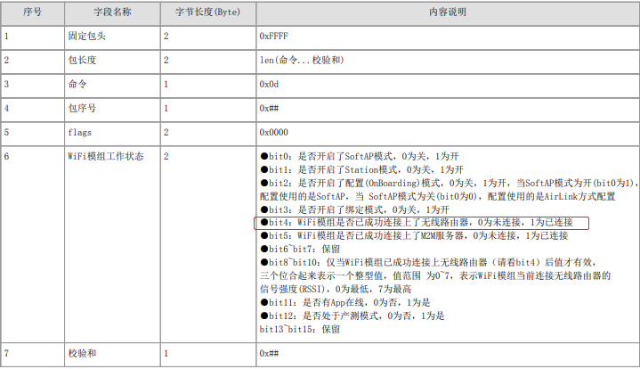
Task: Select the 包长度 field name cell
Action: (82, 61)
